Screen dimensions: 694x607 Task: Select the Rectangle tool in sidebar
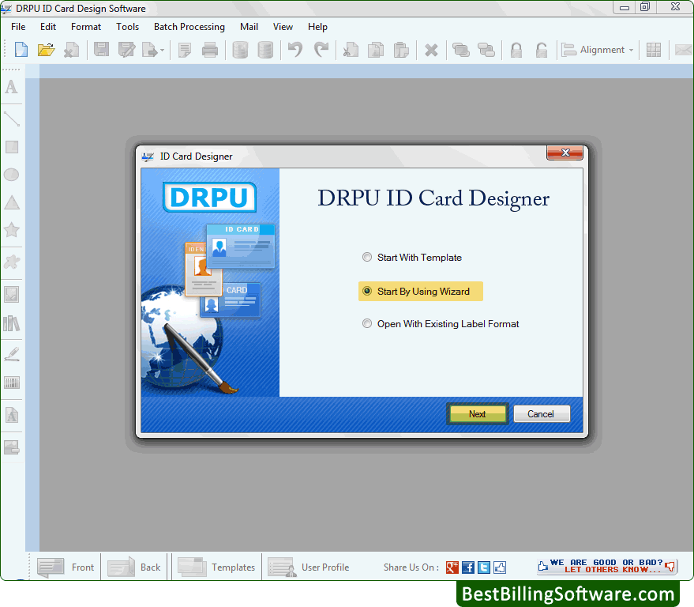(x=12, y=147)
